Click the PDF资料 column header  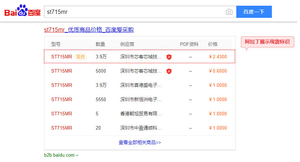tap(189, 44)
